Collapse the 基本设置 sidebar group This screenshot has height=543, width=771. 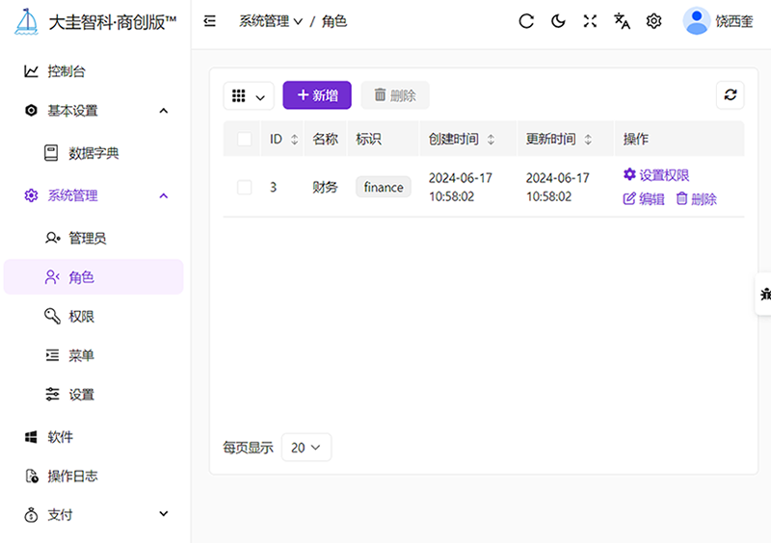pyautogui.click(x=163, y=111)
